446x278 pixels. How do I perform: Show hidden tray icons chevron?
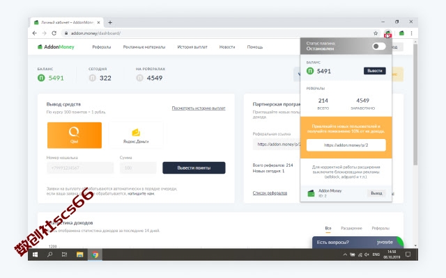(345, 254)
